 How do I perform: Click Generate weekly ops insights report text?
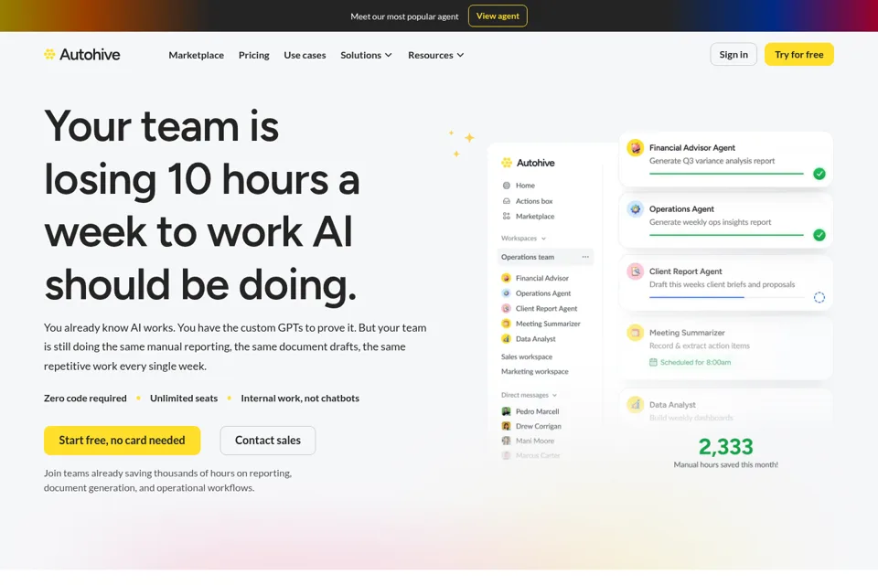tap(710, 222)
